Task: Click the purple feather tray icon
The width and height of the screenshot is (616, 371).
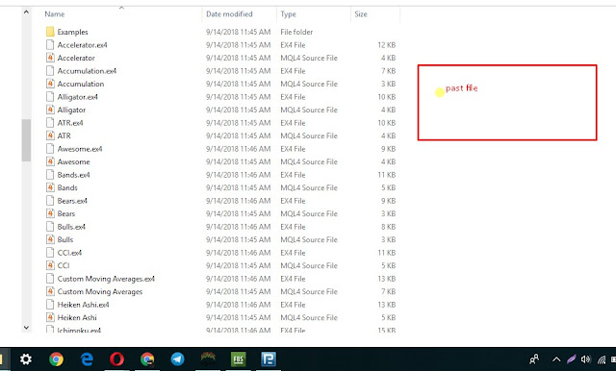Action: (x=571, y=359)
